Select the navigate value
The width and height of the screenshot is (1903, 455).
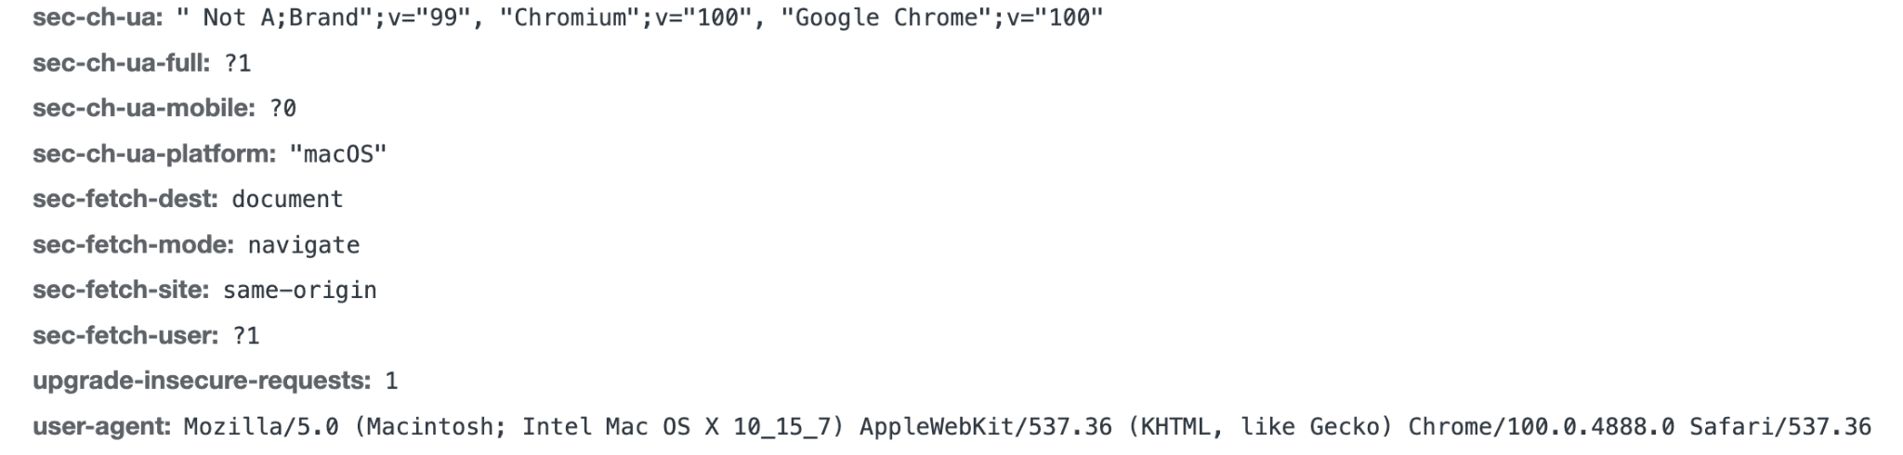(x=303, y=245)
